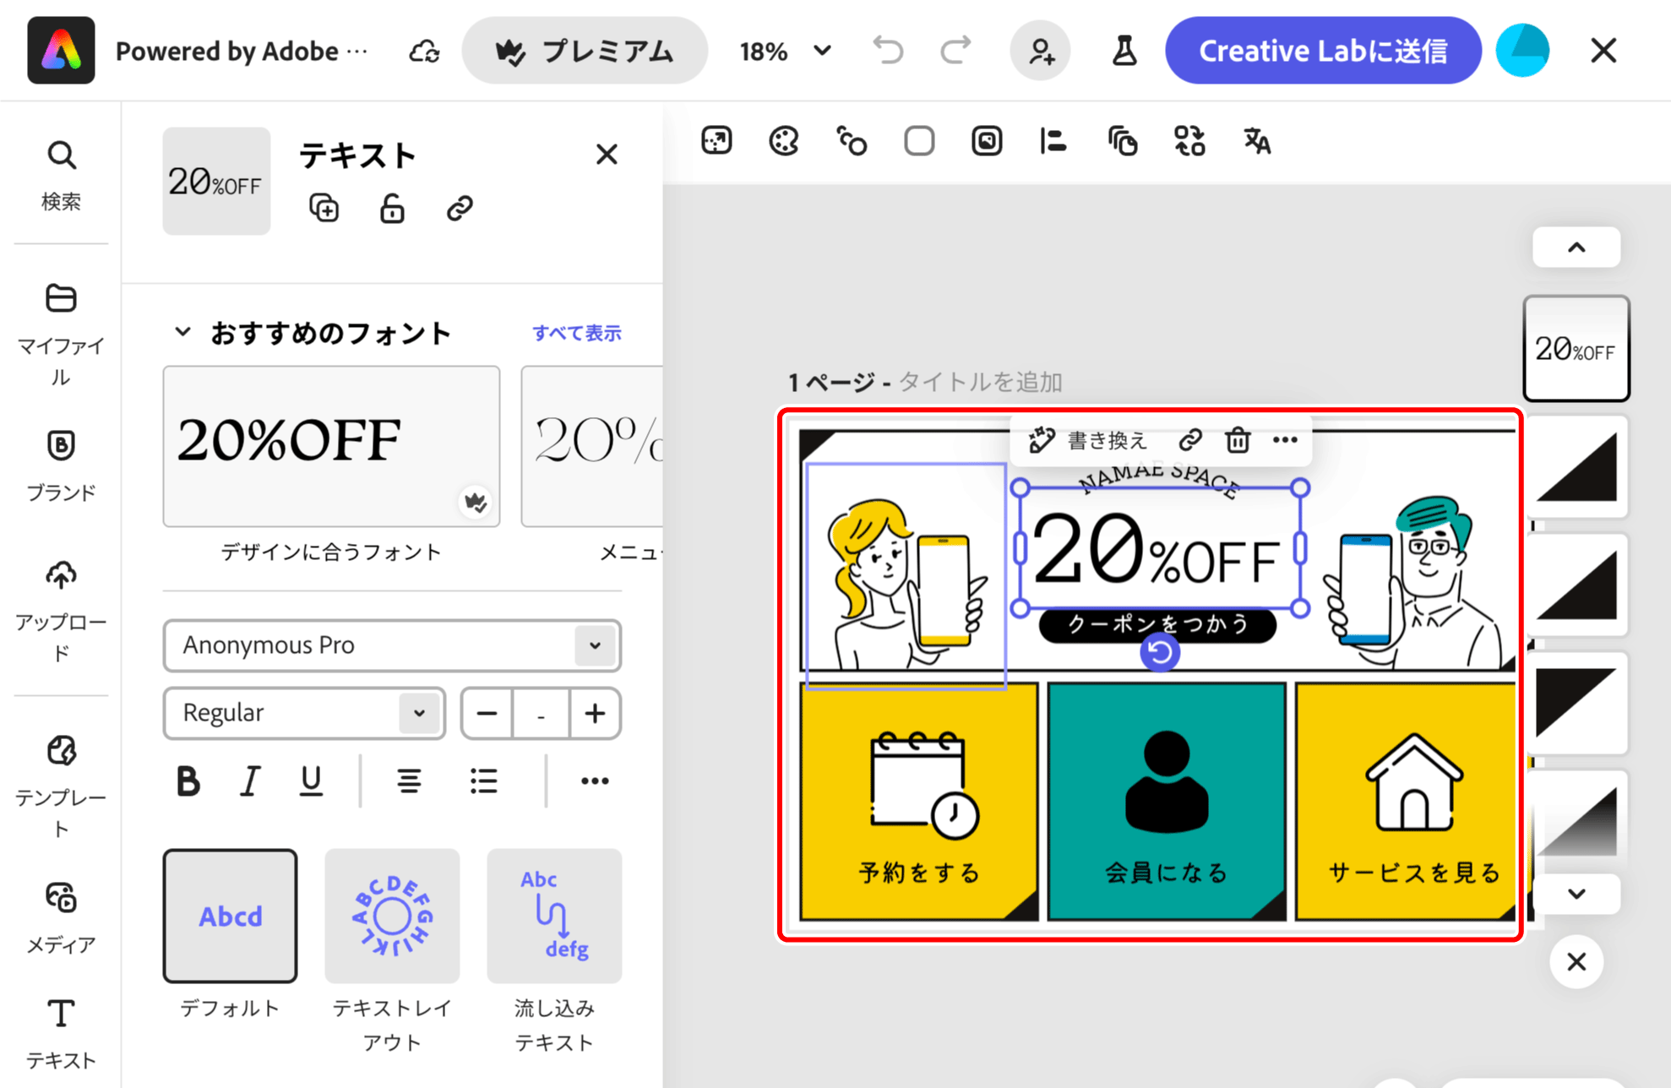Screen dimensions: 1671x1088
Task: Open the beta lab flask icon
Action: [x=1124, y=51]
